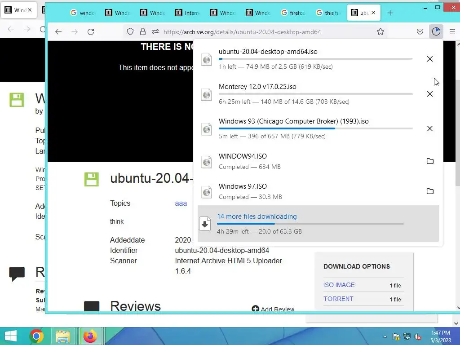Image resolution: width=460 pixels, height=345 pixels.
Task: Click the Firefox Downloads toolbar button
Action: click(x=436, y=31)
